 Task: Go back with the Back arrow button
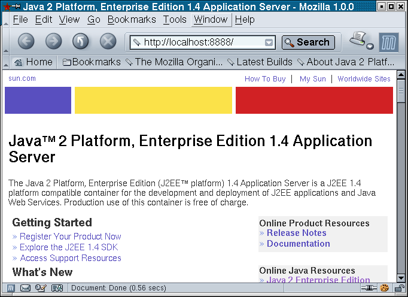pyautogui.click(x=26, y=41)
